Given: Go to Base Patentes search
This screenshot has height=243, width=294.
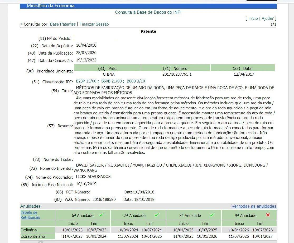Looking at the screenshot, I should tap(63, 24).
